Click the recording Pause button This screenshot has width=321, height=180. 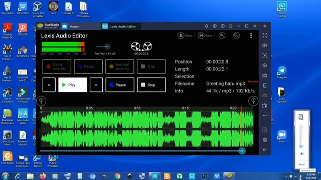(88, 66)
